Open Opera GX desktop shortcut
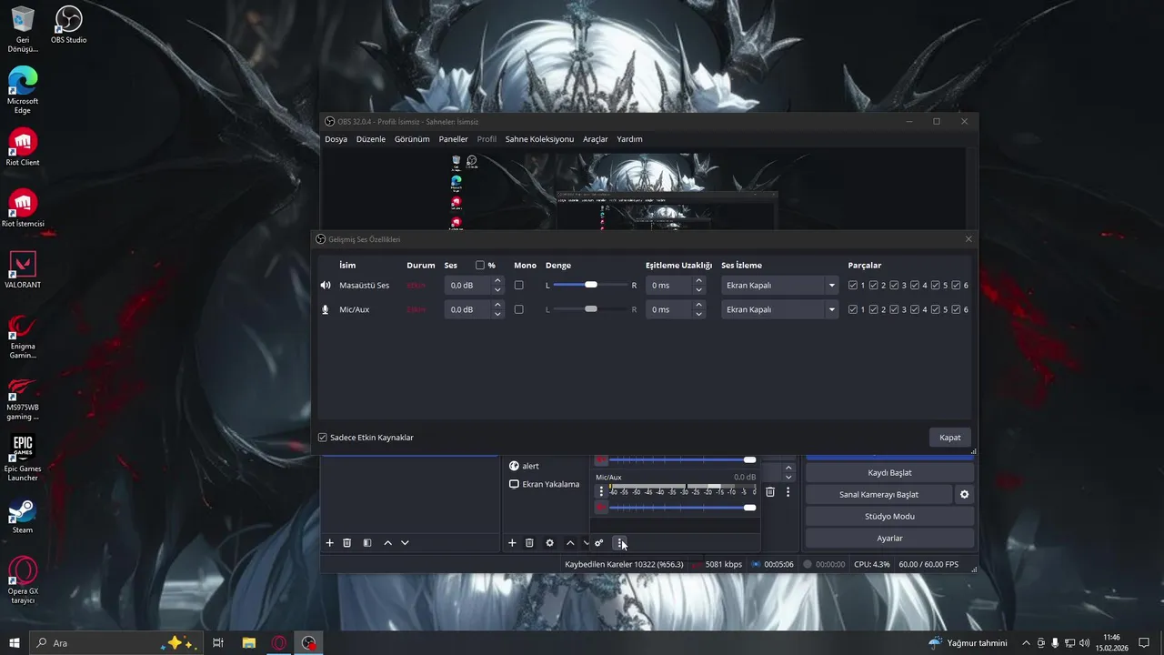This screenshot has width=1164, height=655. coord(23,580)
